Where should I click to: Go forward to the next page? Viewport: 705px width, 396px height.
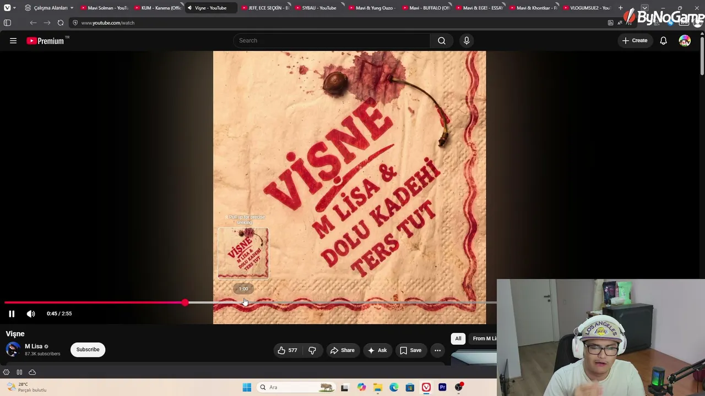pyautogui.click(x=47, y=23)
